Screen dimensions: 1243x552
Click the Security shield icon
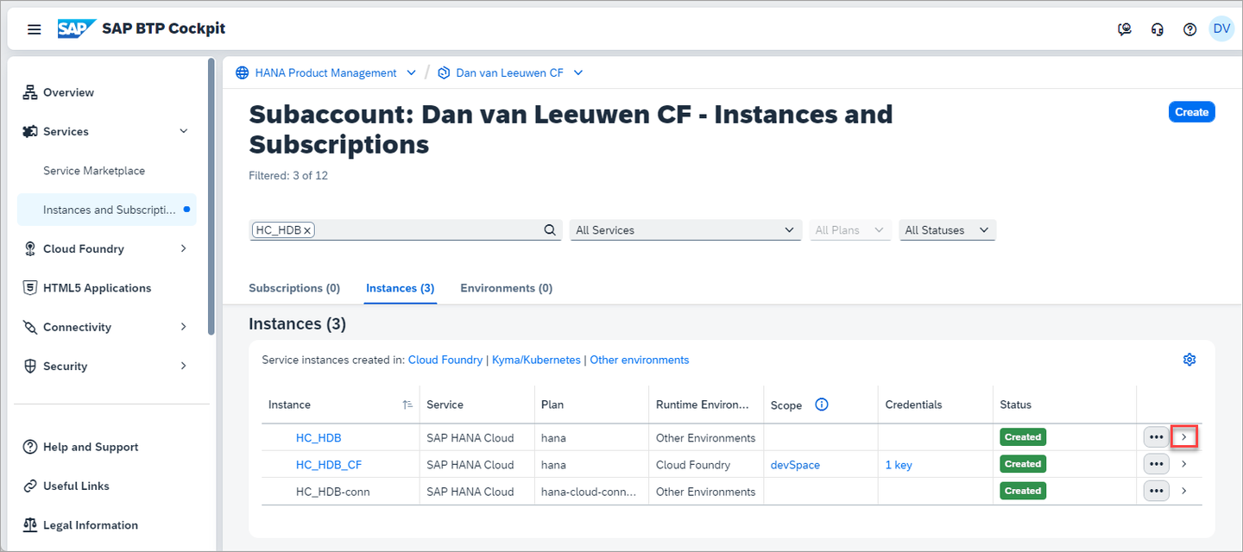click(30, 366)
